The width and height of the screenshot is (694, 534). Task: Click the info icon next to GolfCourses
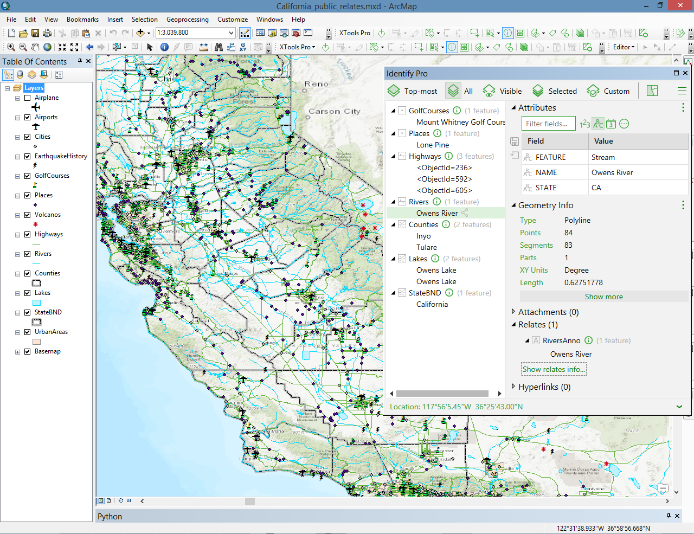[x=457, y=111]
